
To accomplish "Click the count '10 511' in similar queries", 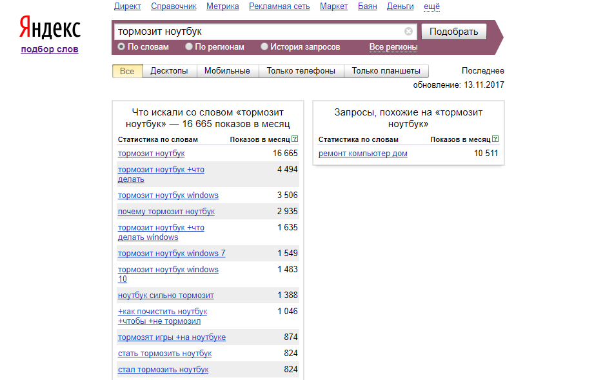I will (486, 153).
